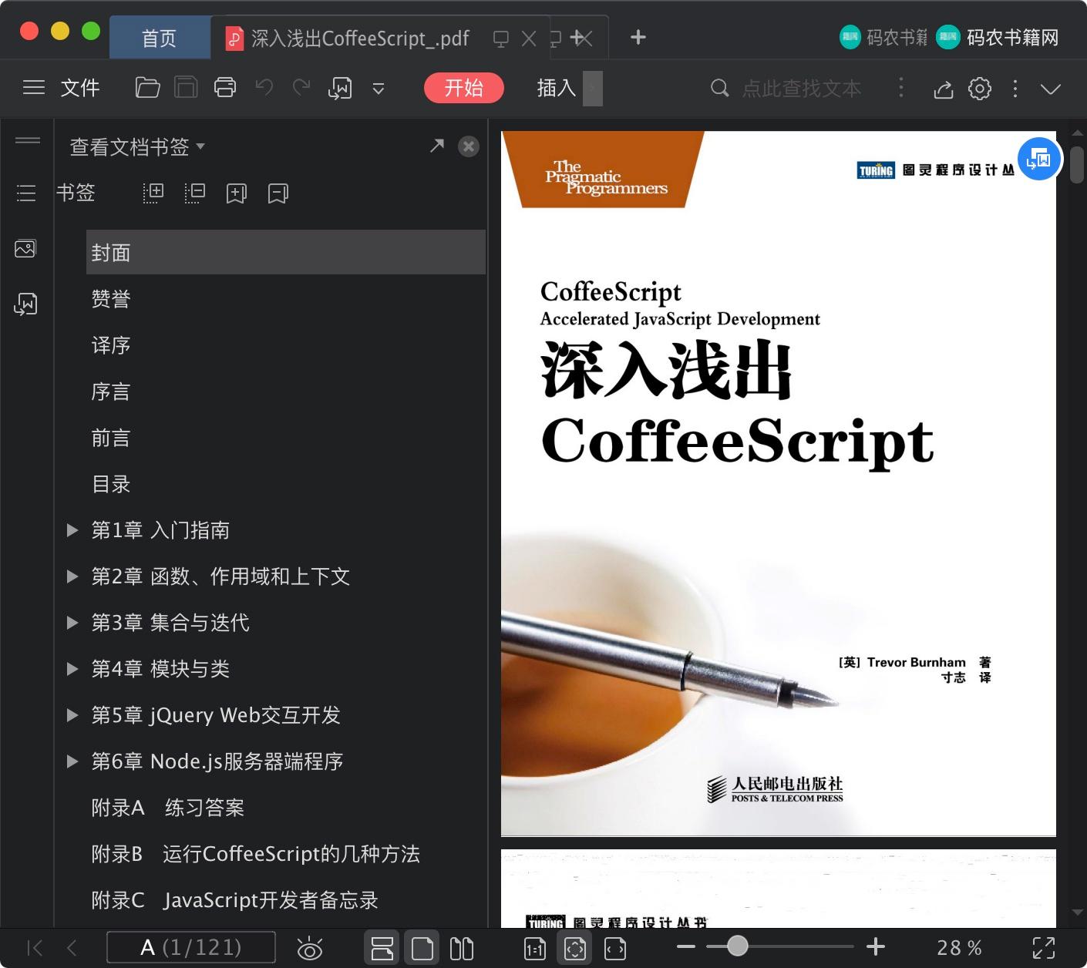
Task: Select 附录C JavaScript开发者备忘录
Action: (235, 900)
